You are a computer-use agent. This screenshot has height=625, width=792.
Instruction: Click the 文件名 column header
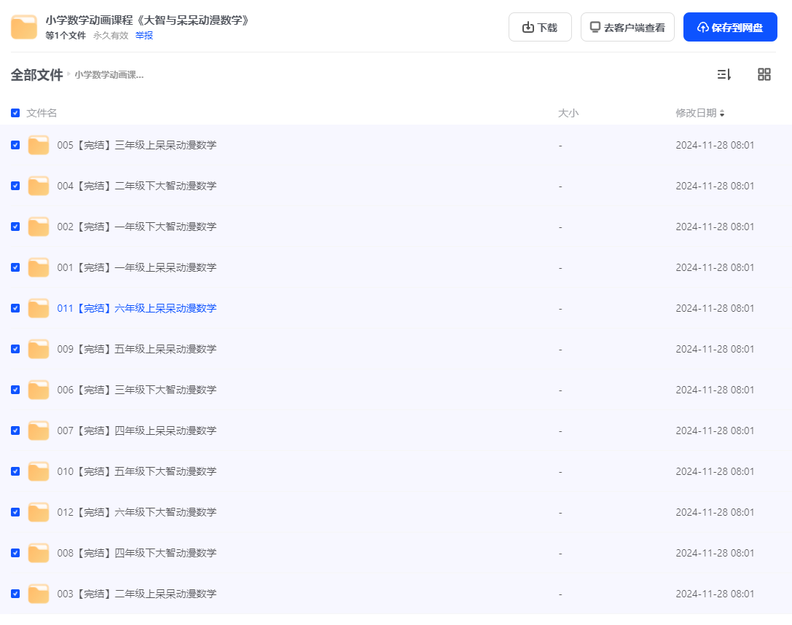tap(42, 113)
